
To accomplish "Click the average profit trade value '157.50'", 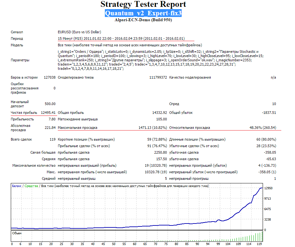I will (161, 159).
